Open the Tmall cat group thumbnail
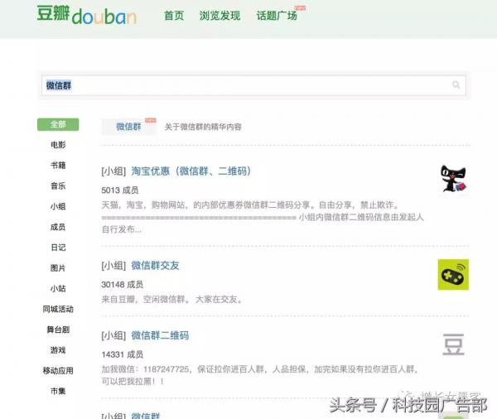This screenshot has width=497, height=419. [453, 179]
